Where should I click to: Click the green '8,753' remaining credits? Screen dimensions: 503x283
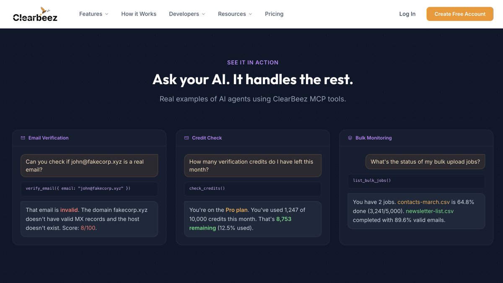(284, 219)
